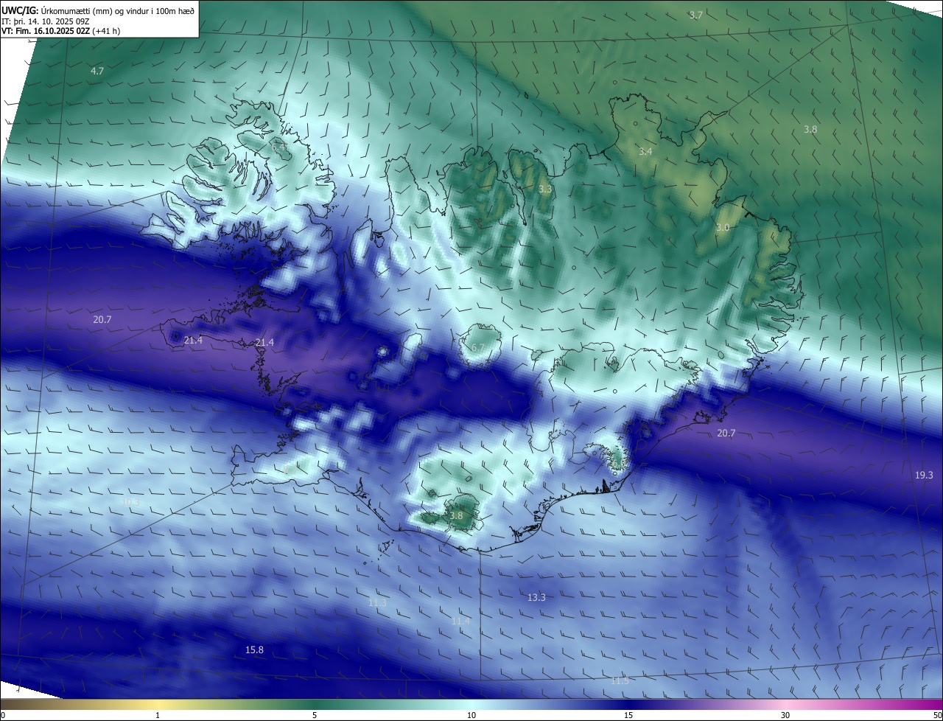Click the 3.7 value label
Viewport: 943px width, 721px height.
tap(695, 15)
